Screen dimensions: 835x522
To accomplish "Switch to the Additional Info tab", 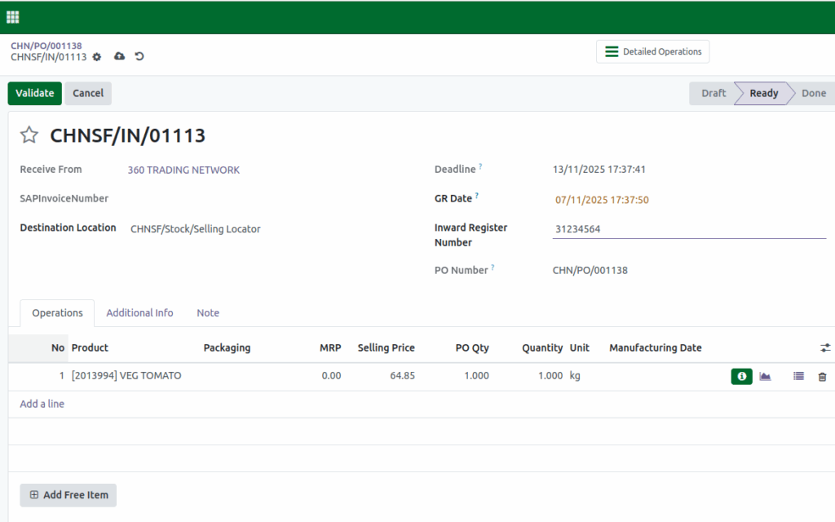I will pyautogui.click(x=139, y=312).
